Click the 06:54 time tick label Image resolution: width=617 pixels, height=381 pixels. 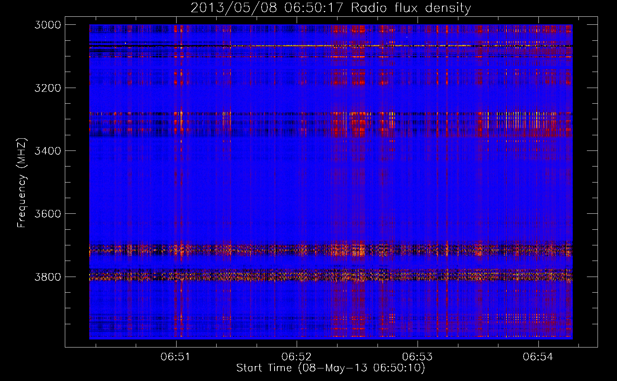click(x=538, y=357)
